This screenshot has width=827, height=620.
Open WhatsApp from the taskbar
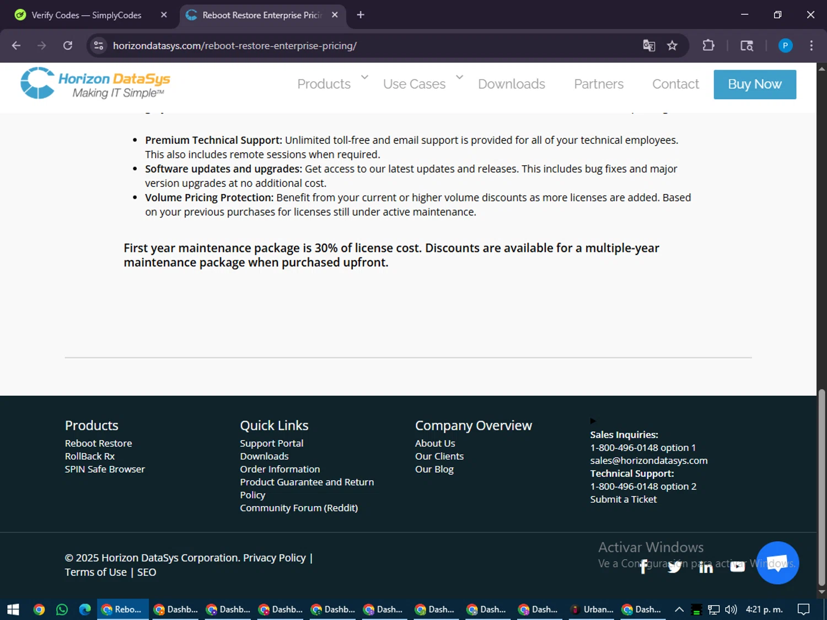[62, 610]
